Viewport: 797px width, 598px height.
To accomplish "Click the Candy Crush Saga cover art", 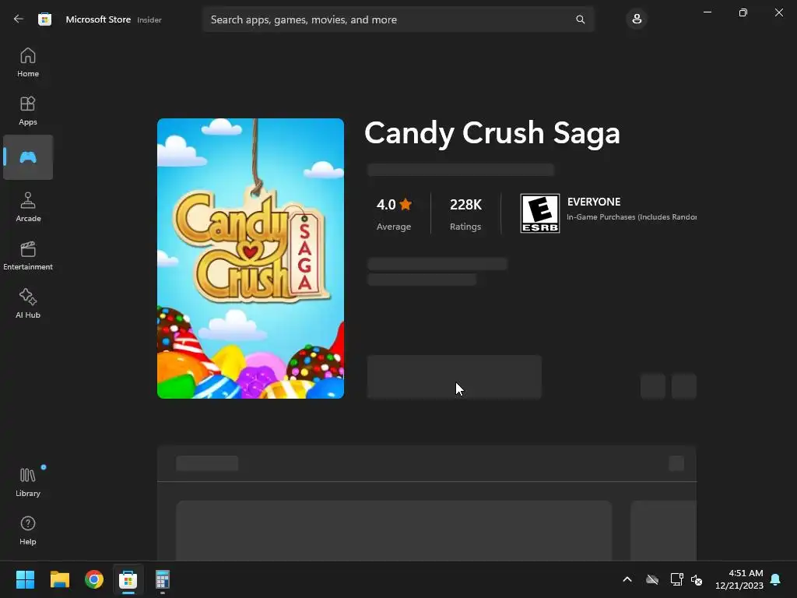I will (251, 259).
